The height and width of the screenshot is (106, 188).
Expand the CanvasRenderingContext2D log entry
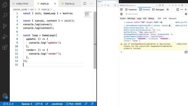[x=125, y=26]
